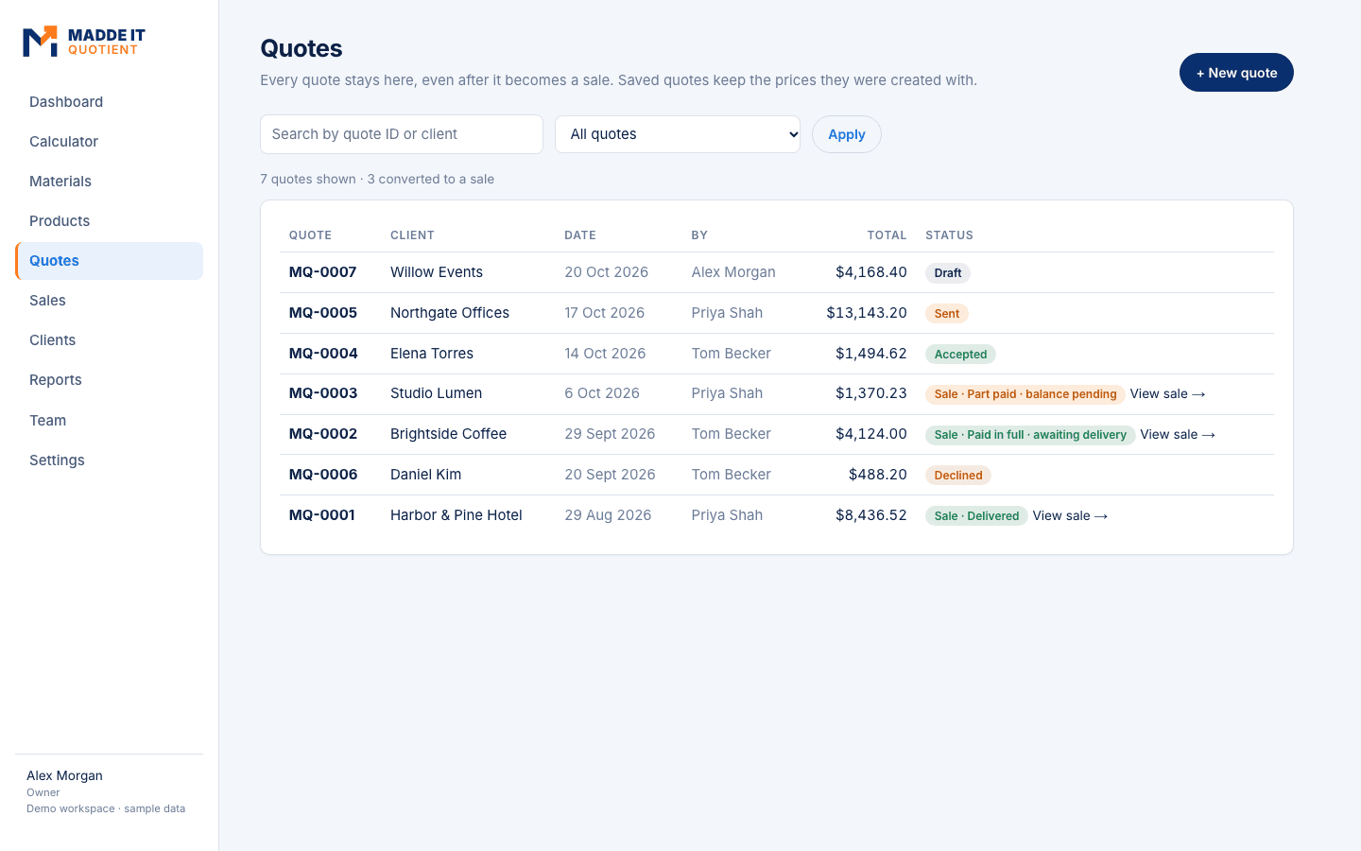Click the Sale · Delivered badge
The height and width of the screenshot is (851, 1361).
(976, 516)
